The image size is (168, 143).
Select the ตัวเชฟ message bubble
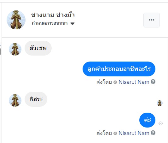pos(38,48)
